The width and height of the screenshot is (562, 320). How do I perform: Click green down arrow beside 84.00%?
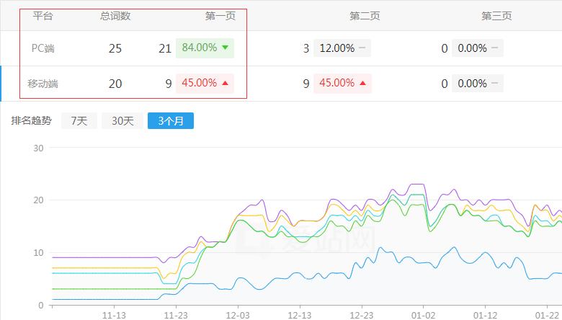coord(226,48)
